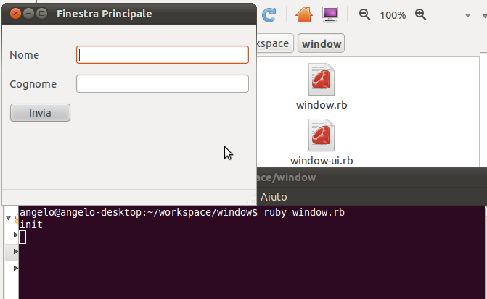Select the window.rb Ruby file icon
This screenshot has height=299, width=487.
click(321, 80)
